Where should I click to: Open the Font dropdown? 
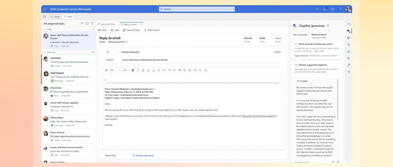[x=115, y=70]
